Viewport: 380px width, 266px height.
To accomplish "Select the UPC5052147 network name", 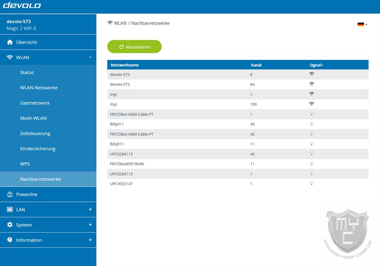I will coord(121,184).
